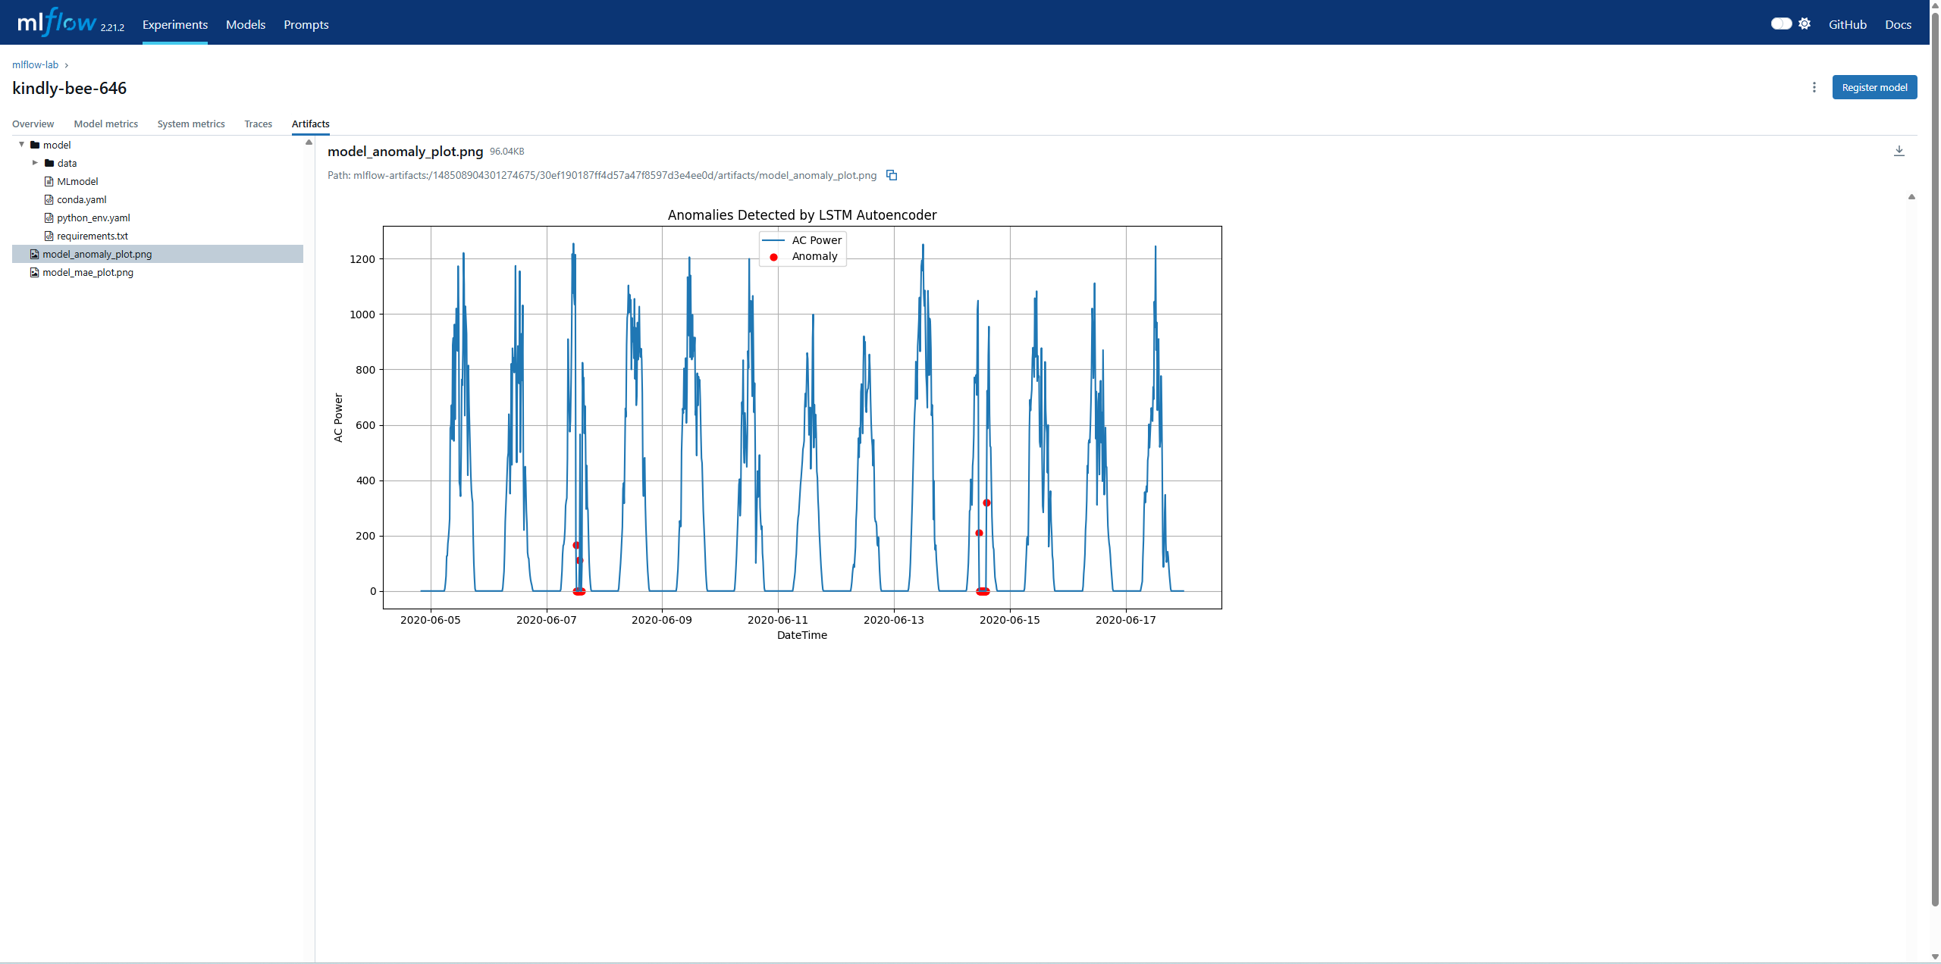
Task: Click the preview pane scroll-up arrow
Action: [1911, 197]
